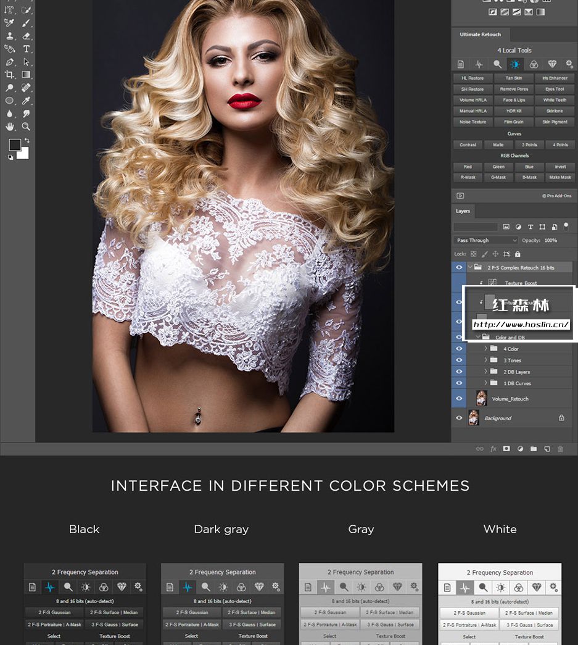Select the Volume_Retouch layer thumbnail
578x645 pixels.
click(481, 398)
